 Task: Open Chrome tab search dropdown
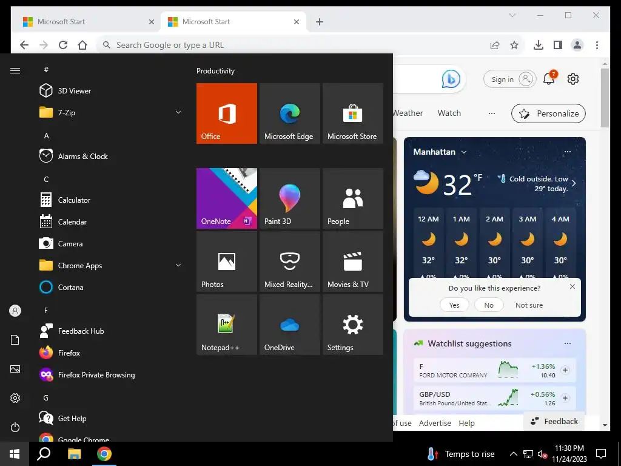[512, 15]
